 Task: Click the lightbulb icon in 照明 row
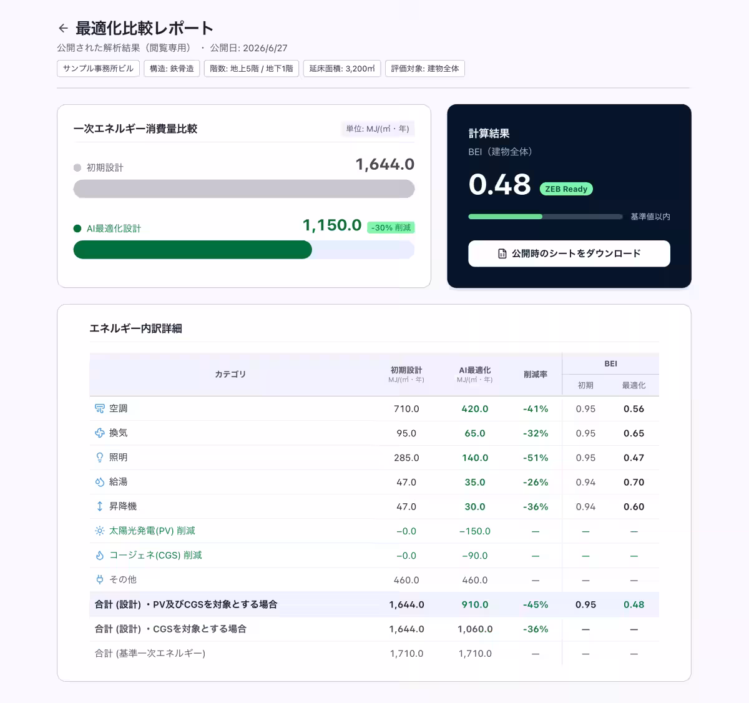pos(99,458)
